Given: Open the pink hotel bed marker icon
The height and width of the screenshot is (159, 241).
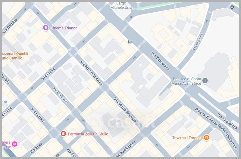Looking at the screenshot, I should click(14, 144).
